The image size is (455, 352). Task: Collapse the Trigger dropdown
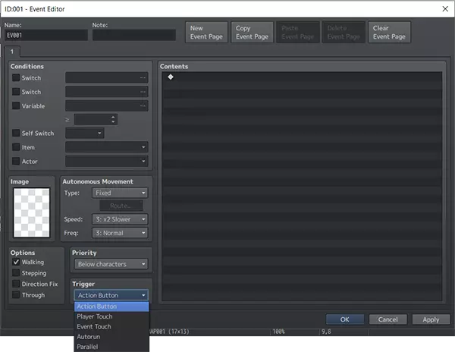pyautogui.click(x=111, y=295)
